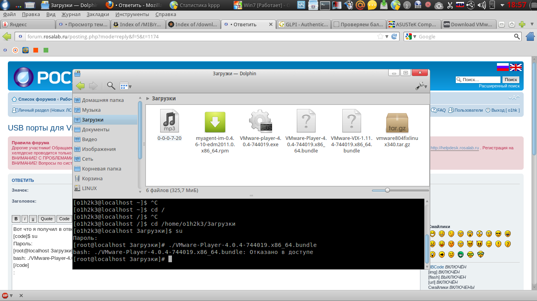537x301 pixels.
Task: Open the Журнал menu in Firefox
Action: click(71, 15)
